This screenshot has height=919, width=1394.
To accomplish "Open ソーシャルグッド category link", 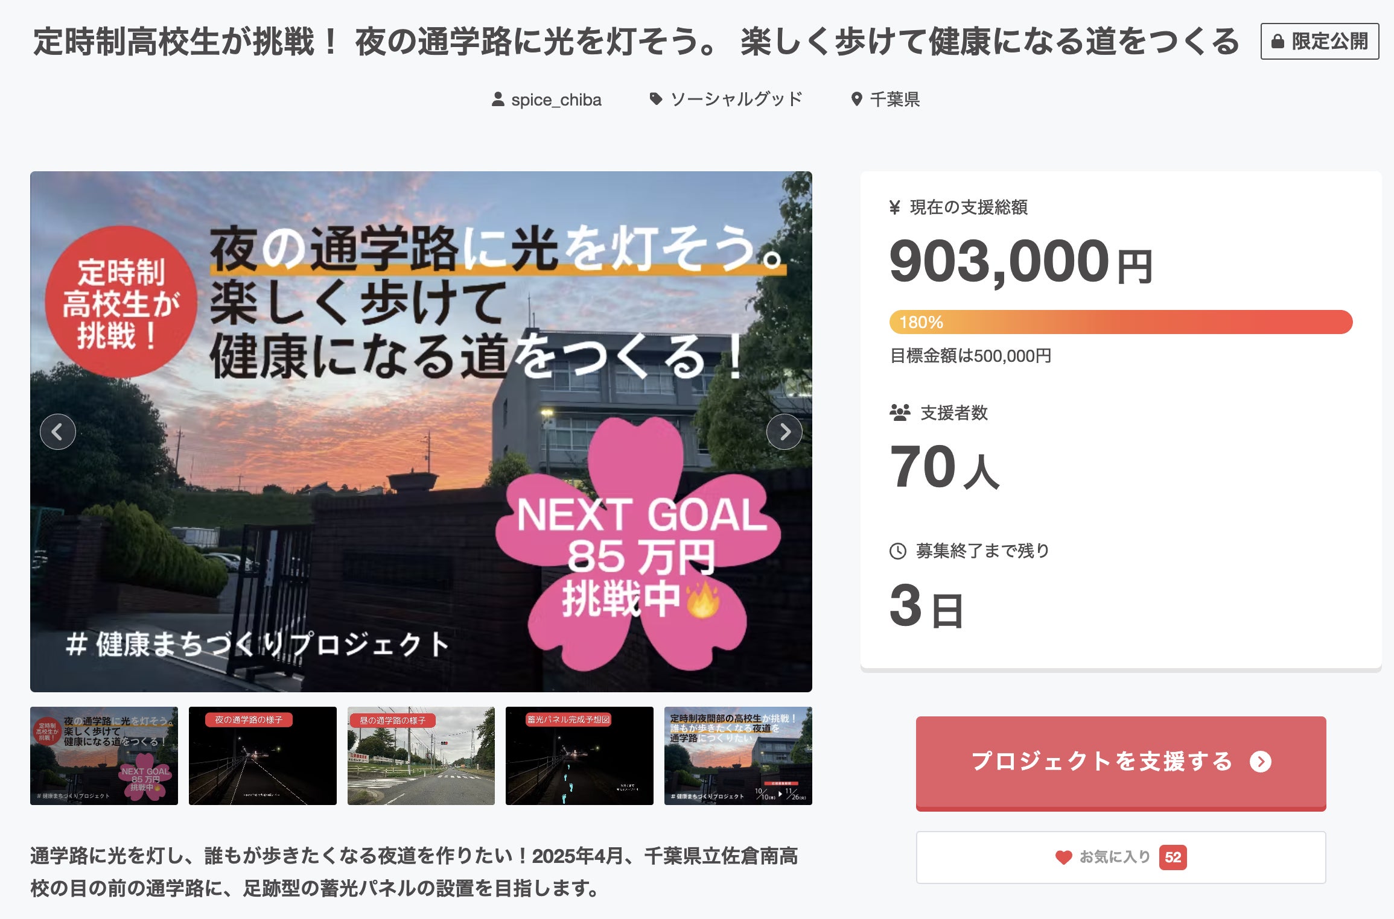I will pos(736,99).
